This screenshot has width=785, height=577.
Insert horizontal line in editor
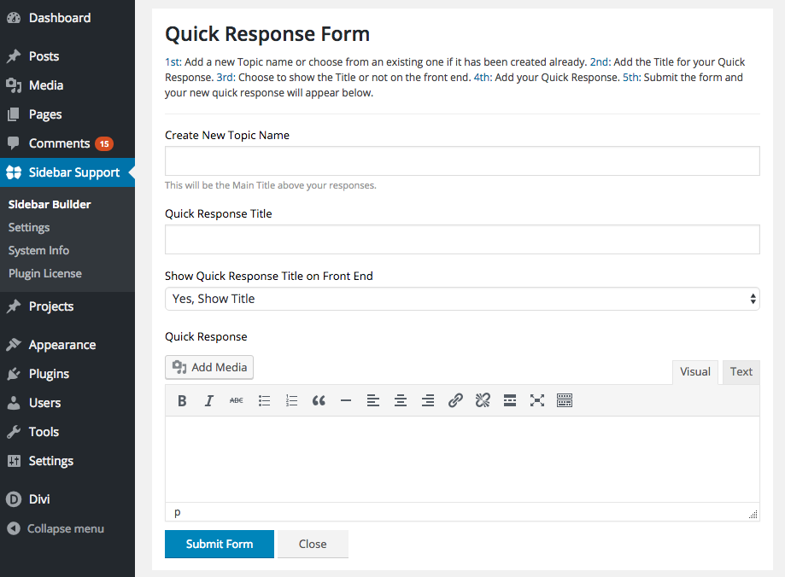click(346, 400)
